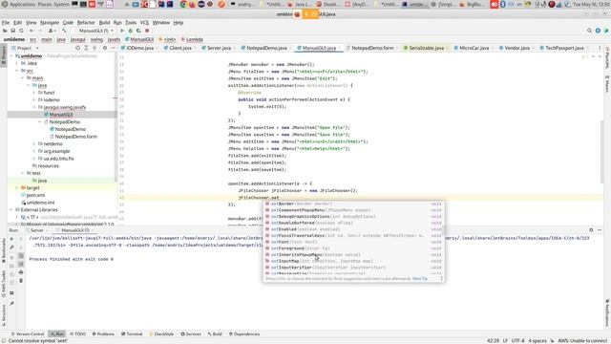
Task: Toggle the Maven right-side tool window
Action: 607,84
